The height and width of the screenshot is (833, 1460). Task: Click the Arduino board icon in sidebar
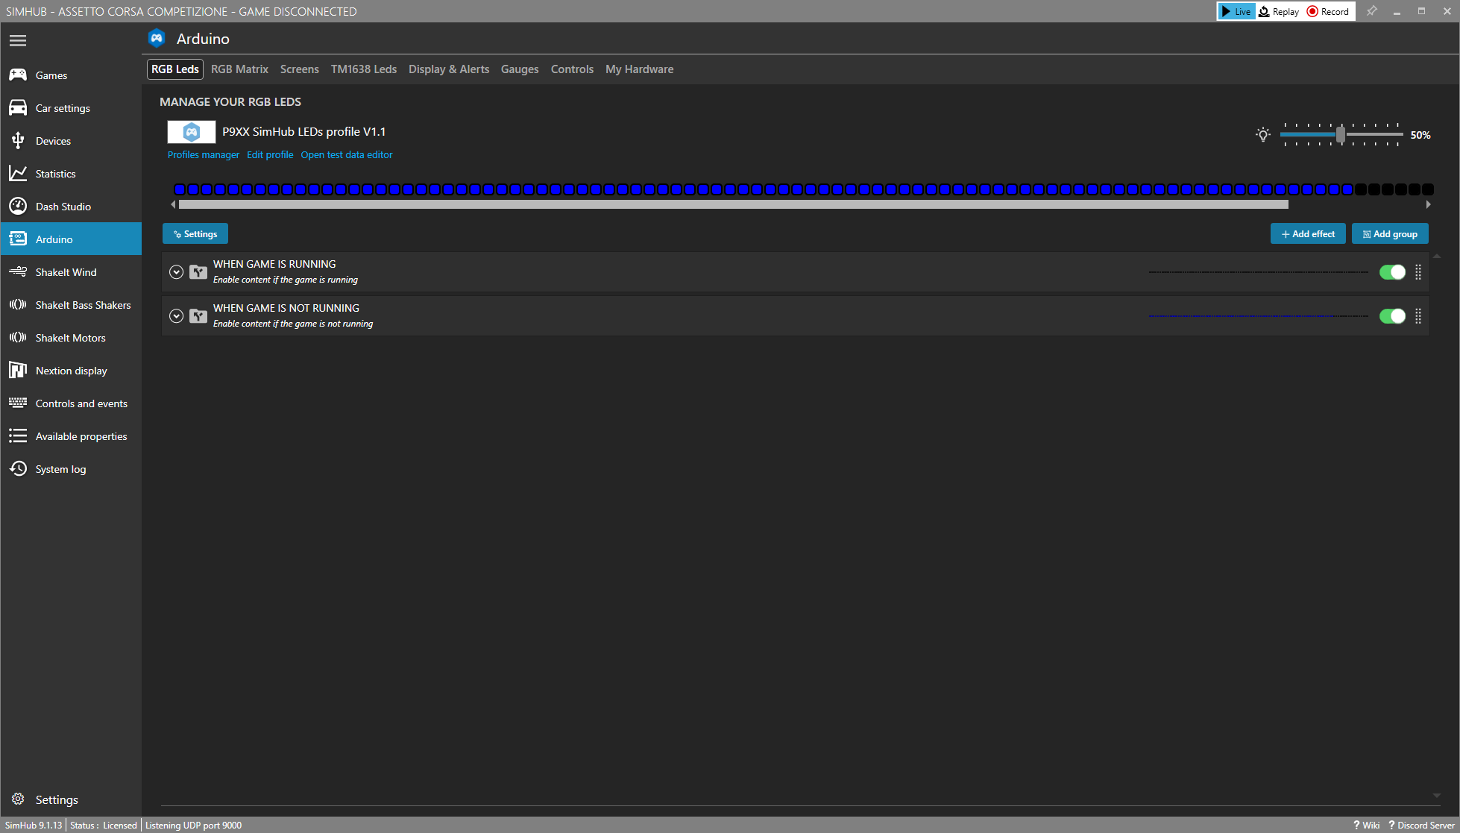pos(18,239)
